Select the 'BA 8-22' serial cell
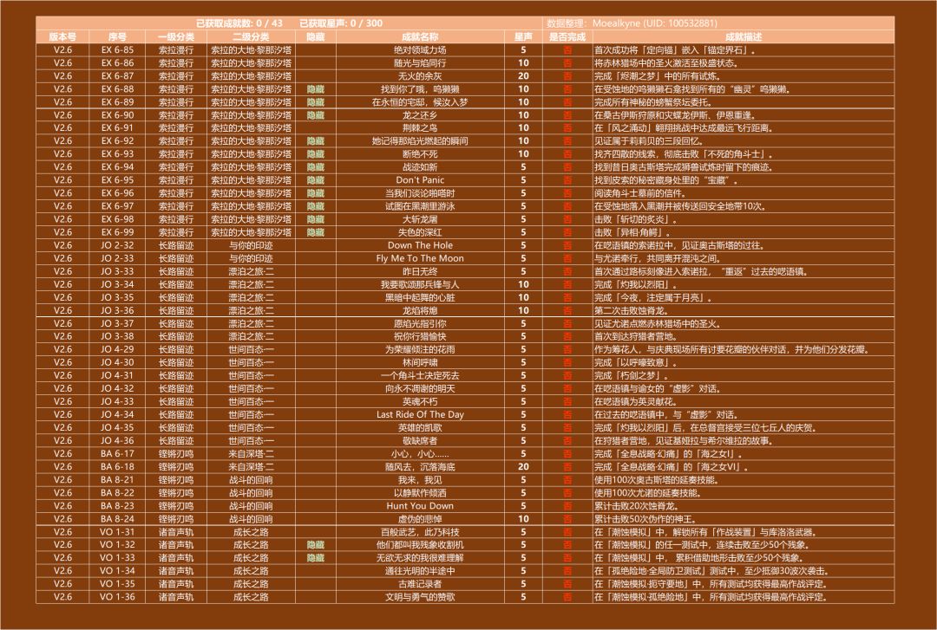Image resolution: width=937 pixels, height=630 pixels. tap(117, 493)
